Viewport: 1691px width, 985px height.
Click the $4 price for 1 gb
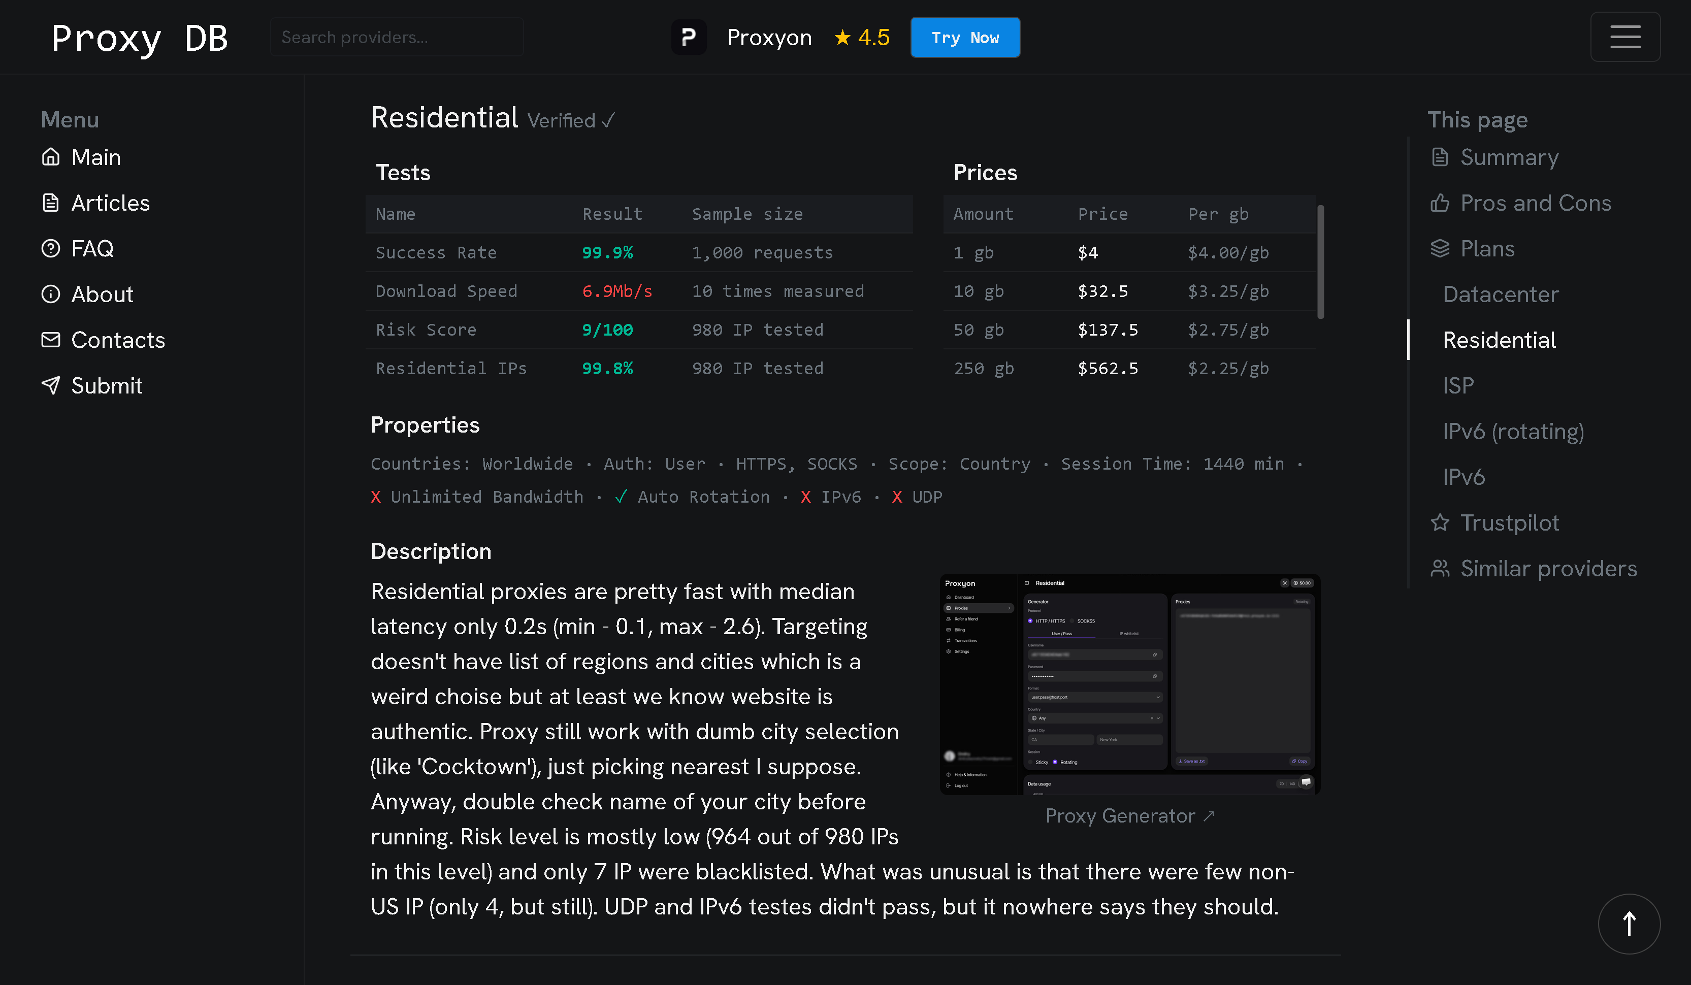point(1088,252)
